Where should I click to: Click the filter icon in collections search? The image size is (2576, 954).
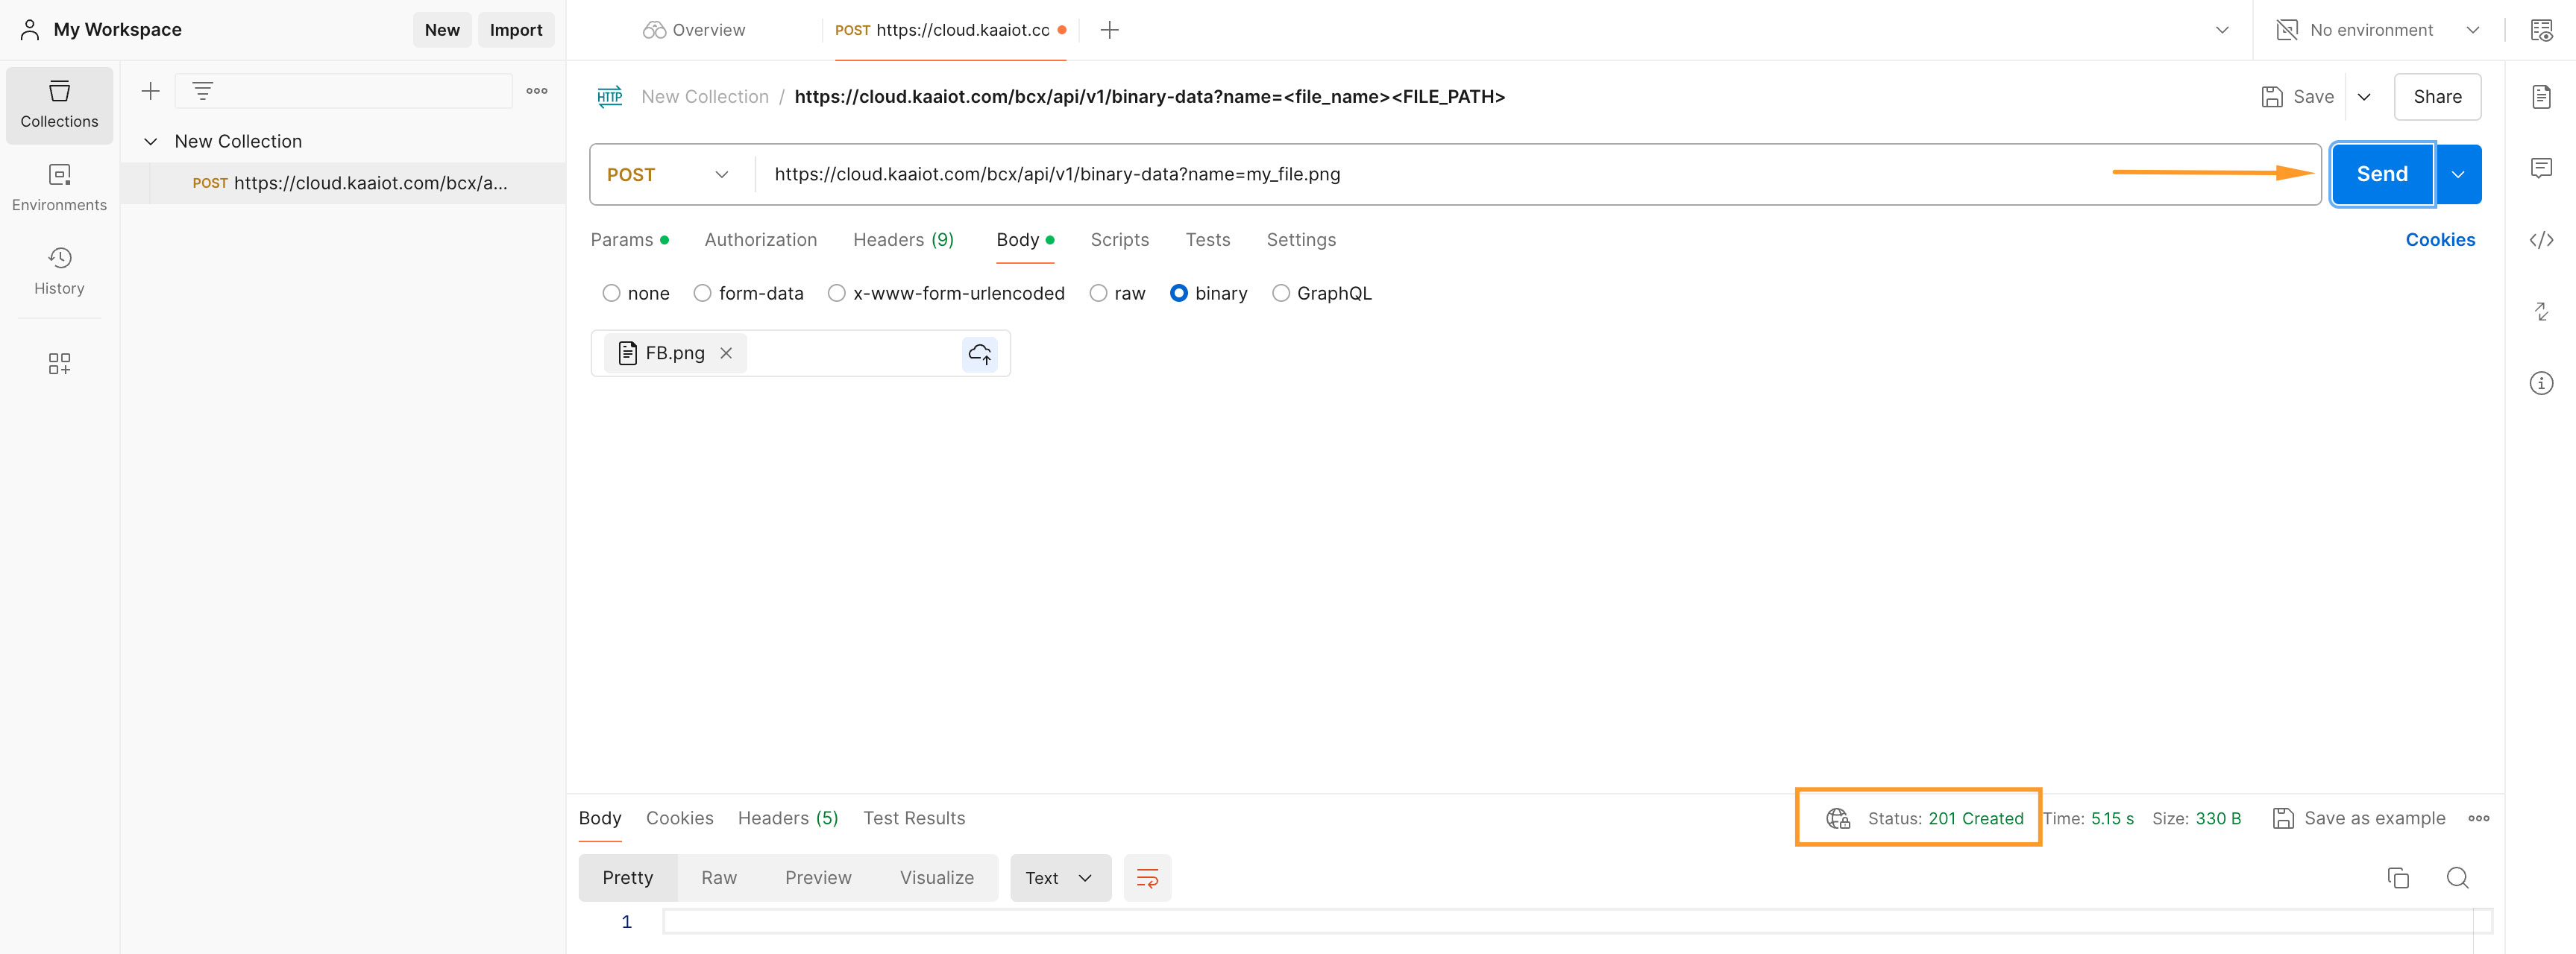tap(202, 91)
